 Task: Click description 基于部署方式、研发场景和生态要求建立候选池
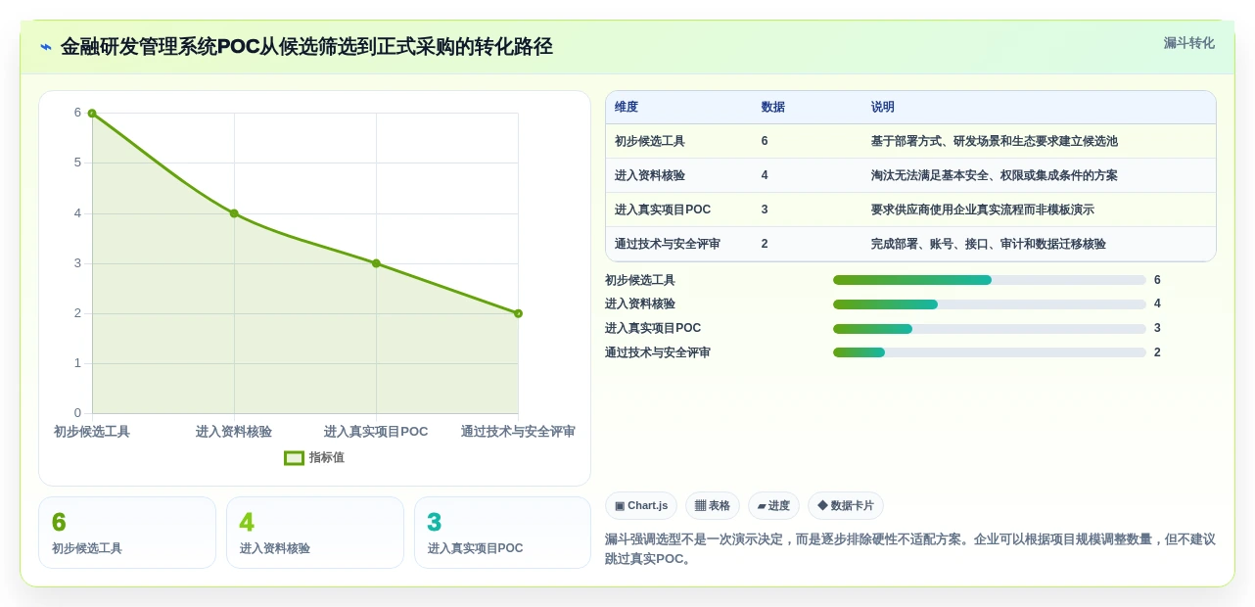995,142
